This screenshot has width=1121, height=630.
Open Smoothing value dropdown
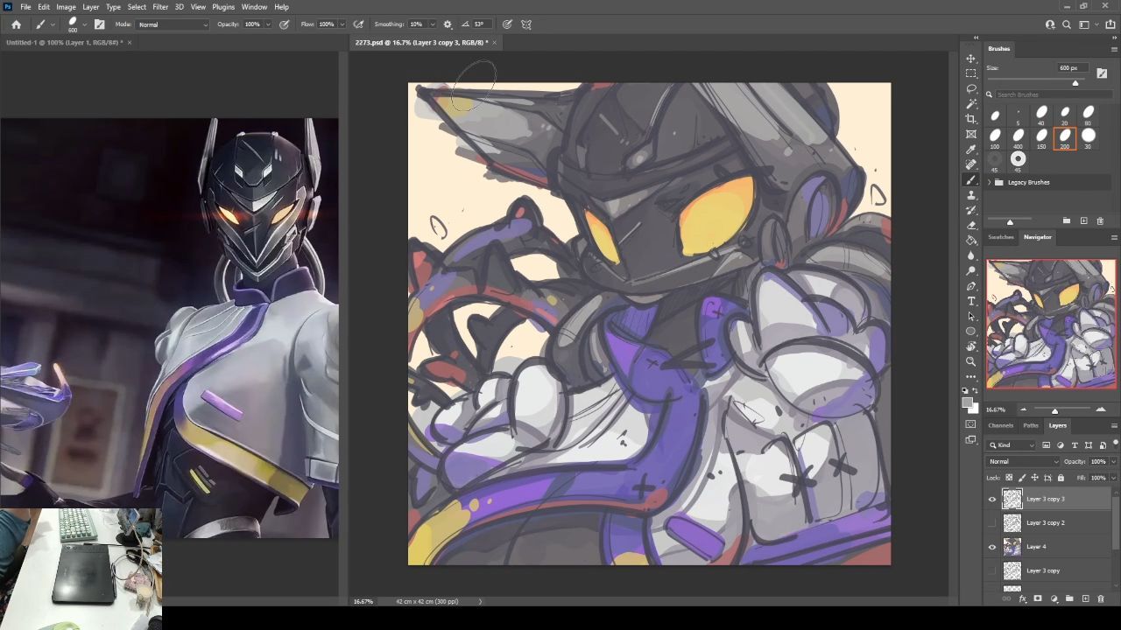click(431, 24)
